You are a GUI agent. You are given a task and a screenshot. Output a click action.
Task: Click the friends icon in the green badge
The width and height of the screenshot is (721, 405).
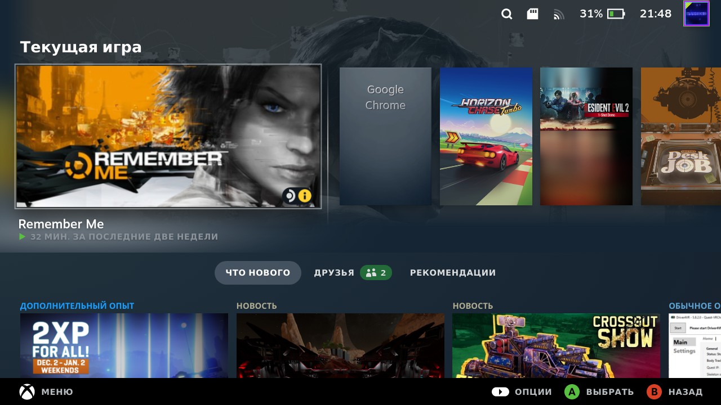(x=371, y=273)
